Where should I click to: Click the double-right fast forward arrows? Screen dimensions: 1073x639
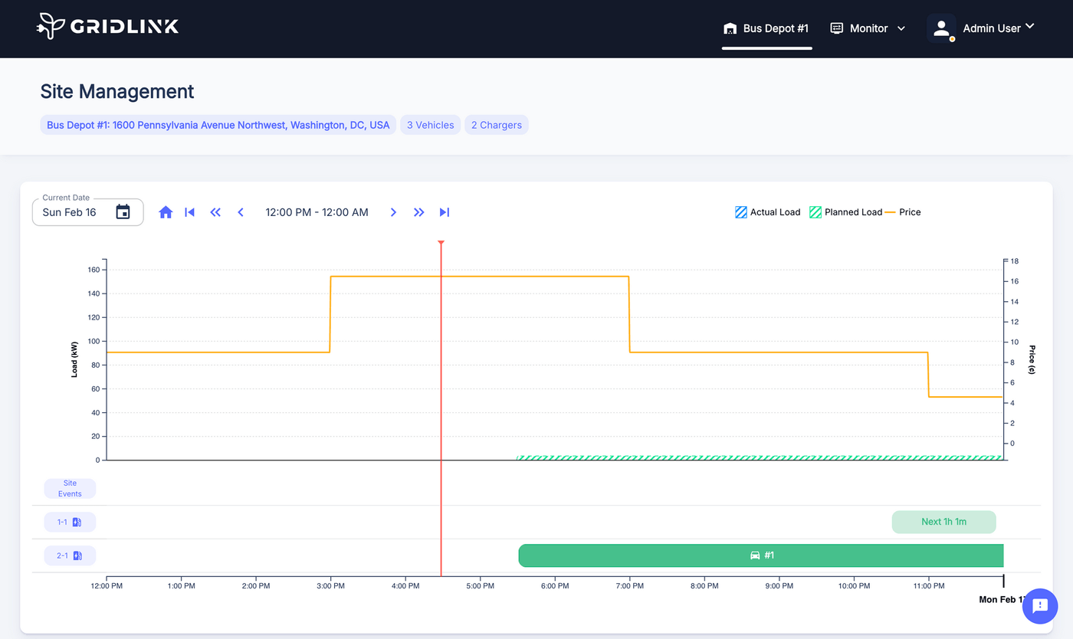418,212
